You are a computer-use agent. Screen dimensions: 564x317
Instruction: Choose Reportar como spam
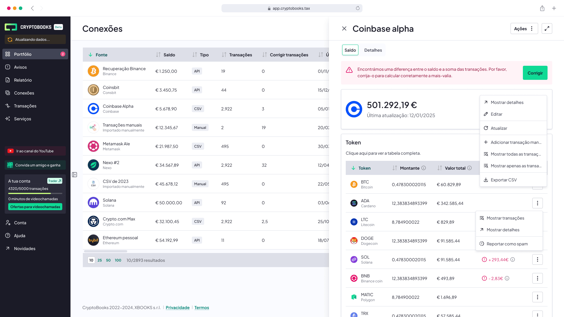coord(509,244)
